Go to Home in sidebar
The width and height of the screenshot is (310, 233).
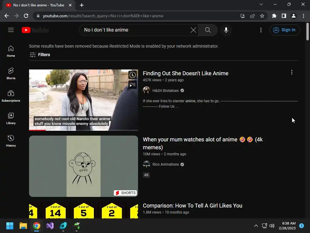[x=11, y=51]
